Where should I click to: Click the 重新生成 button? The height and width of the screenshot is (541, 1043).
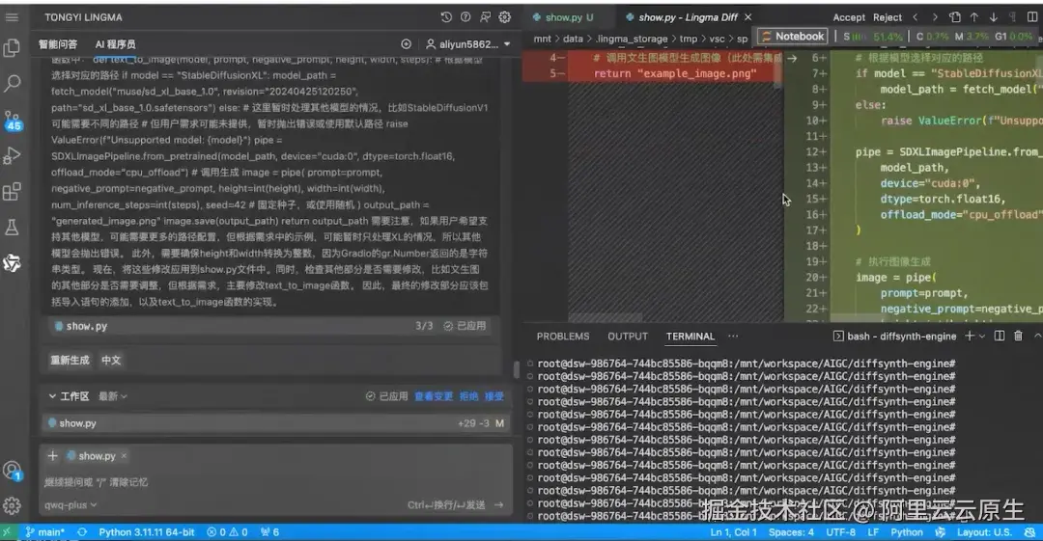(x=70, y=361)
